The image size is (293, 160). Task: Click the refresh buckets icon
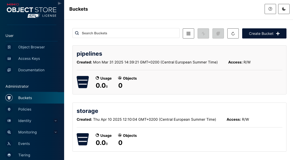pyautogui.click(x=233, y=34)
